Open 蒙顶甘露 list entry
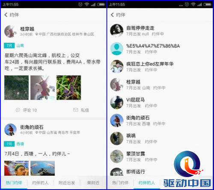214x190 pixels. (160, 157)
